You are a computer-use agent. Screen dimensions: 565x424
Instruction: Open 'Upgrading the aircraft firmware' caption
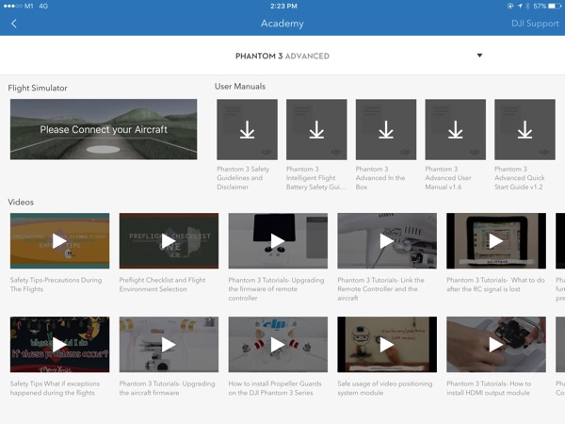[x=167, y=388]
